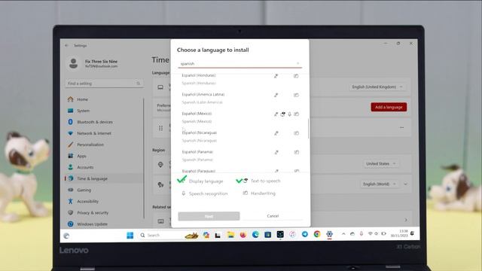The image size is (482, 271).
Task: Click display language icon on Nicaragua row
Action: pos(276,133)
